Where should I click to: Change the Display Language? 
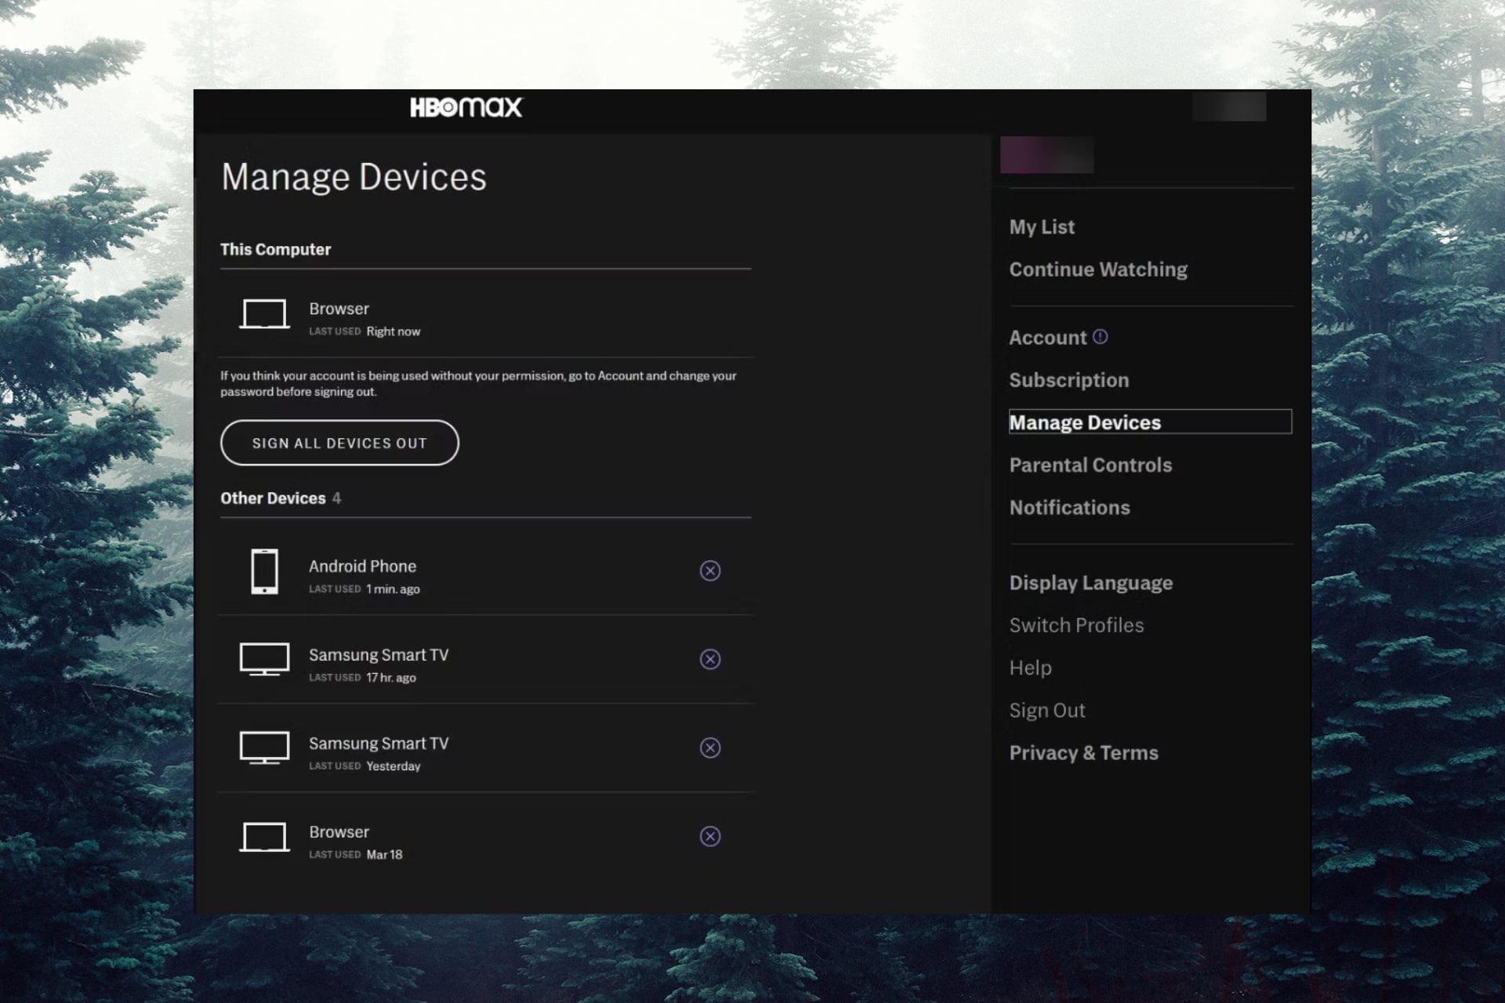1090,583
